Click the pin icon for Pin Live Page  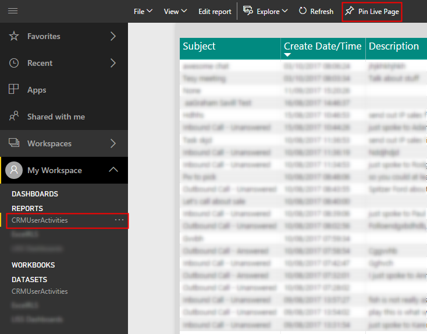coord(349,11)
